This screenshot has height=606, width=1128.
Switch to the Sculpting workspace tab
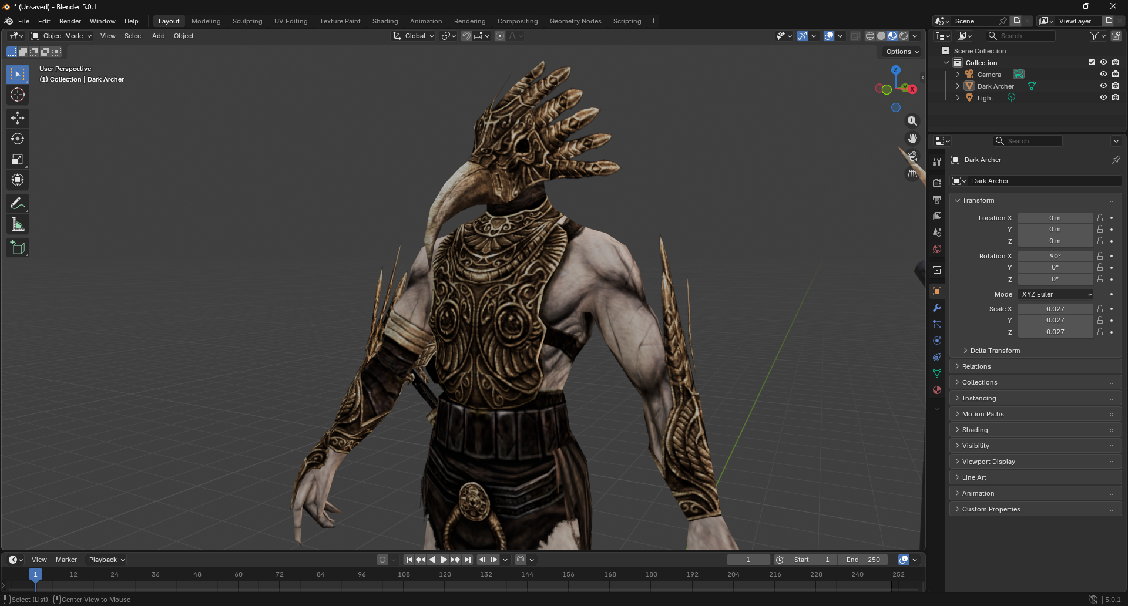point(247,21)
